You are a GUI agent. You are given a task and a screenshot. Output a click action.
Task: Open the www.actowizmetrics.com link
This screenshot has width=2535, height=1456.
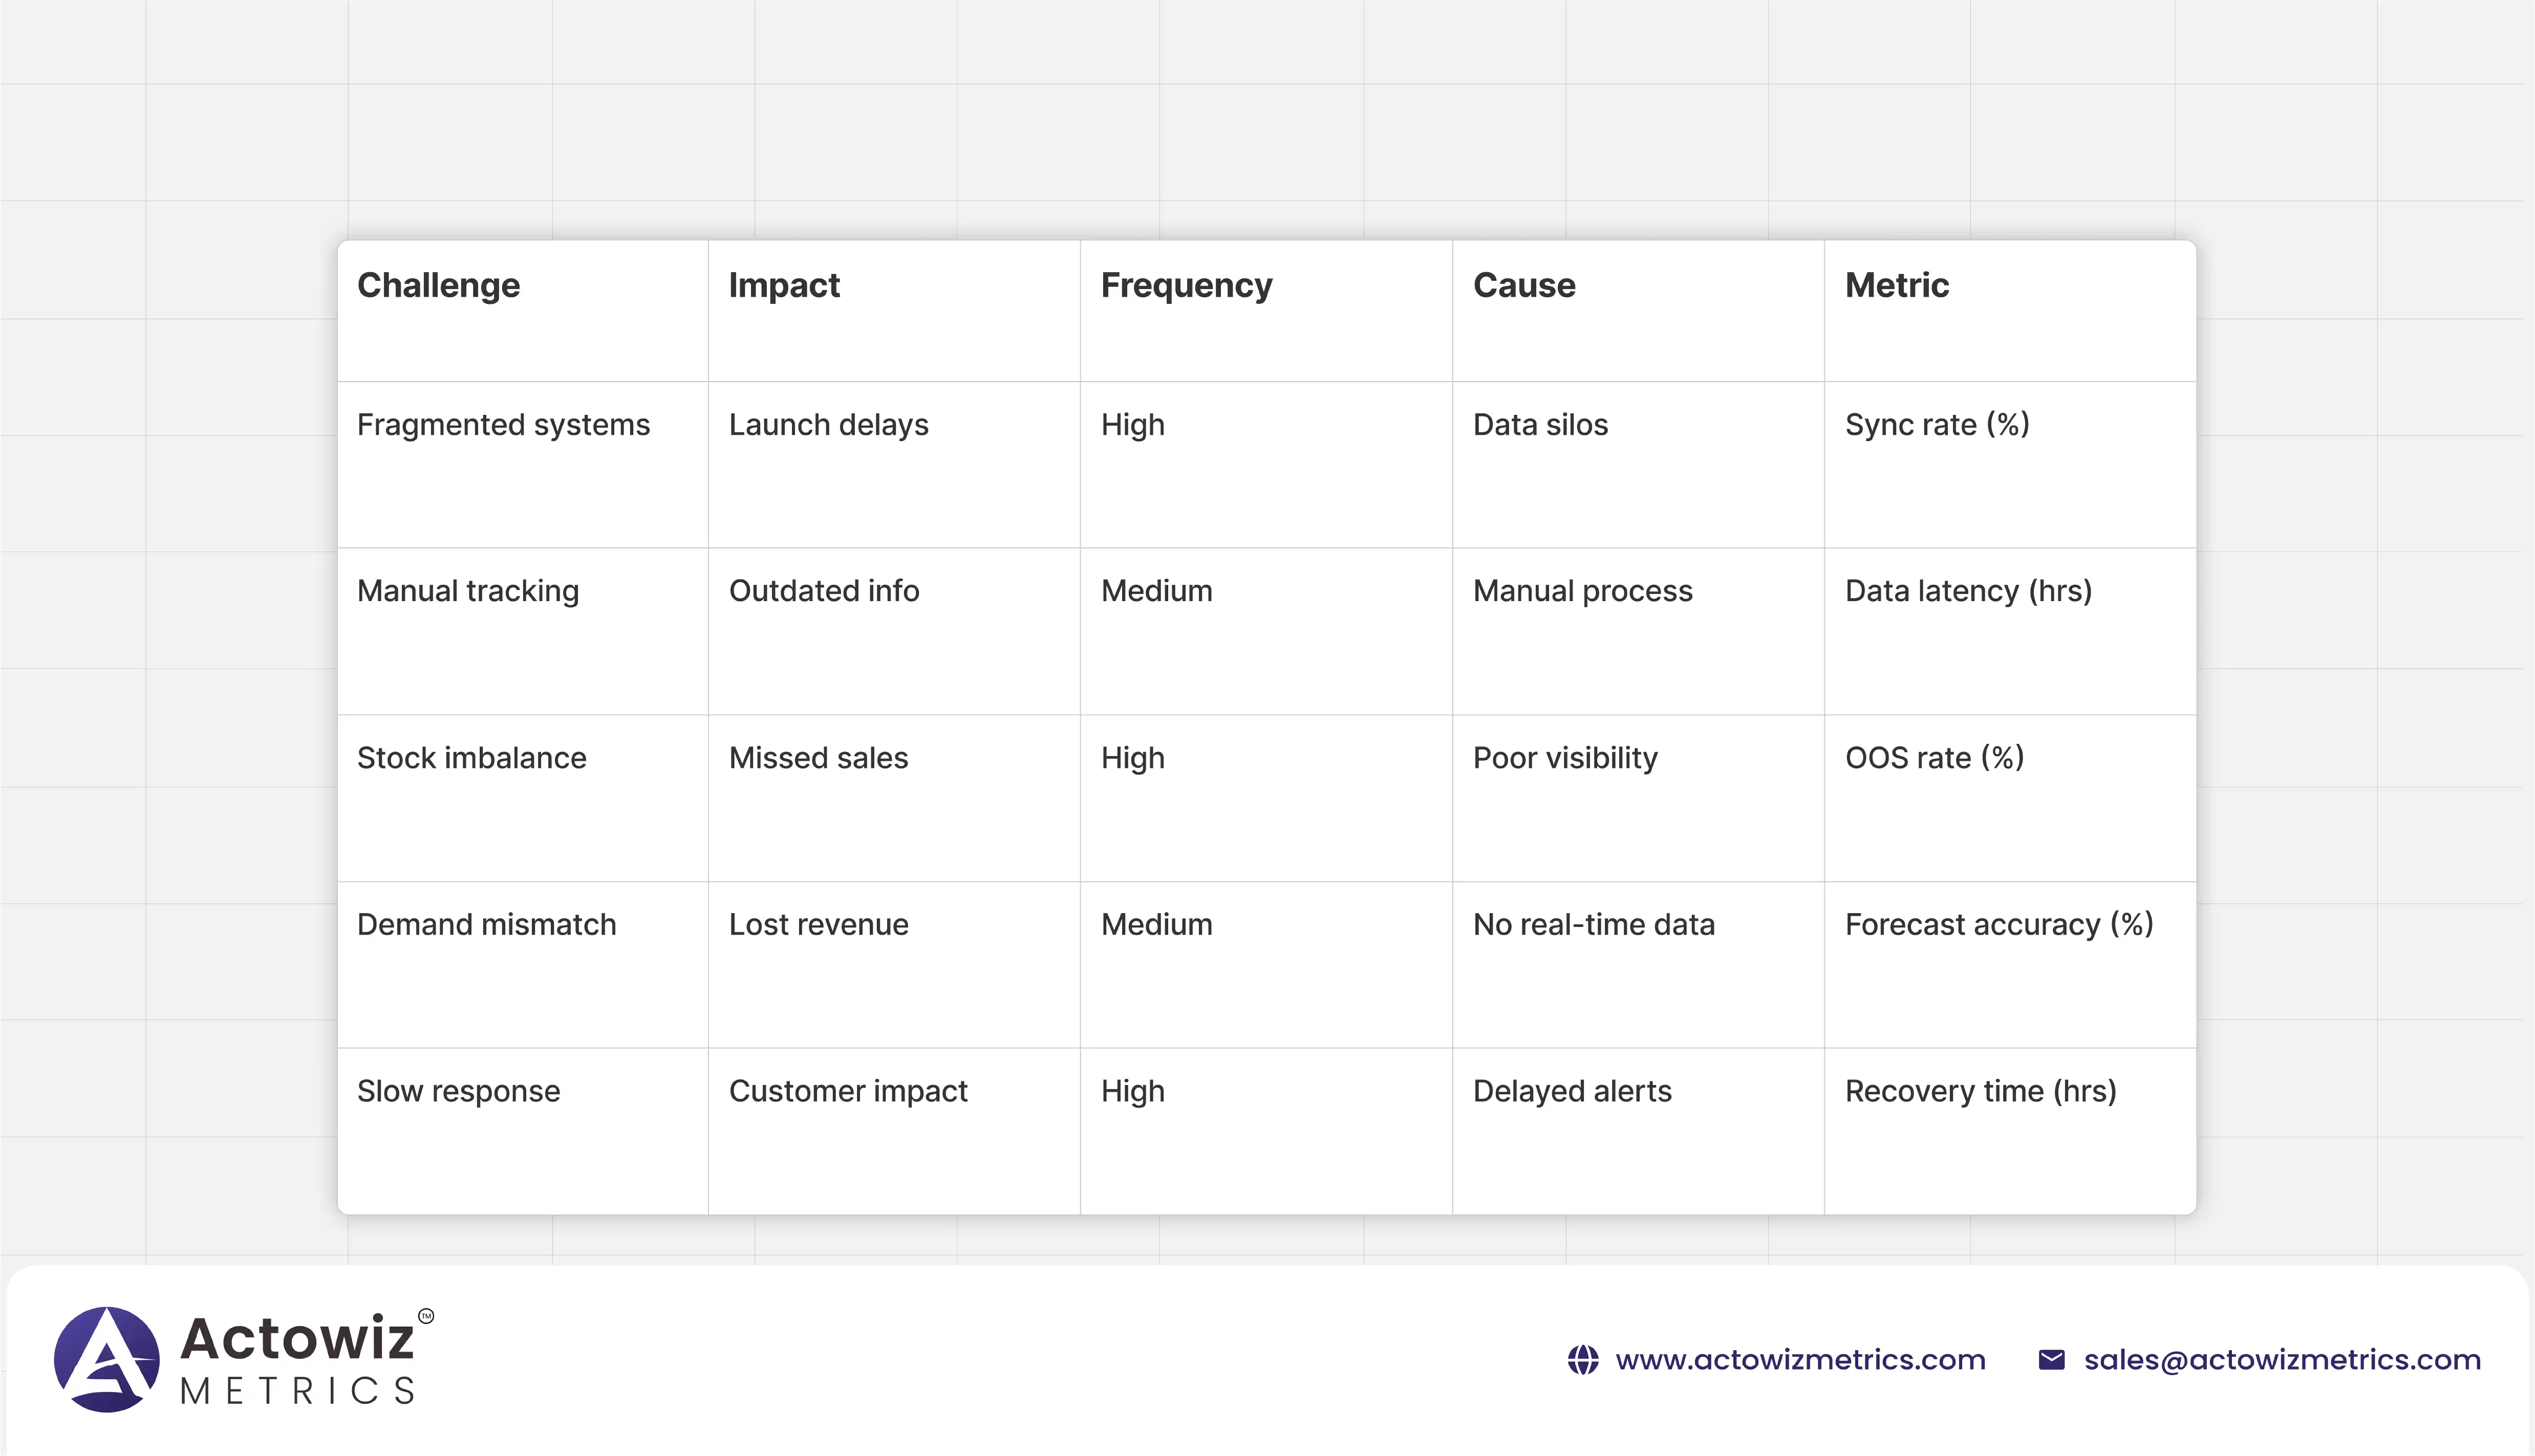(x=1800, y=1360)
